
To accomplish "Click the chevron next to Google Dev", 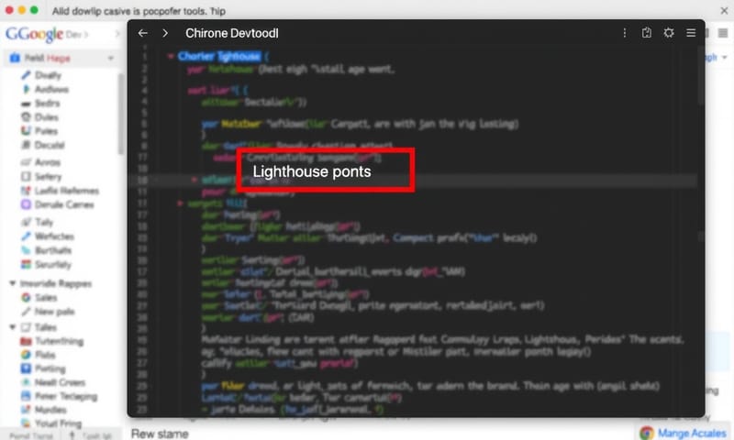I will [117, 34].
